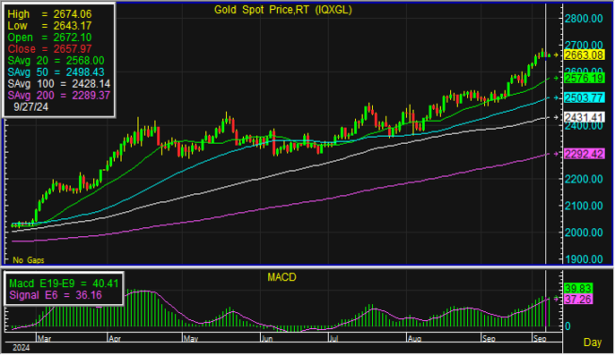The image size is (615, 355).
Task: Click the SAvg 100 = 2428.14 legend entry
Action: click(x=59, y=84)
